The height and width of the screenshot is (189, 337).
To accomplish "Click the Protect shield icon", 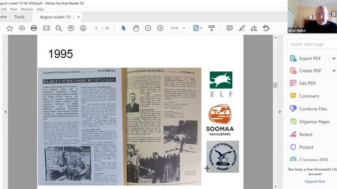I will [x=293, y=147].
